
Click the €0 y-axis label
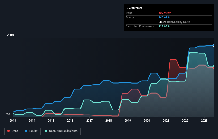pos(8,114)
